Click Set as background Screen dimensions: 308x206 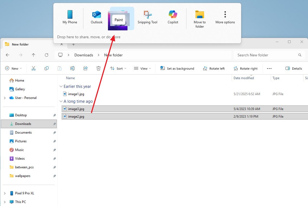coord(177,68)
